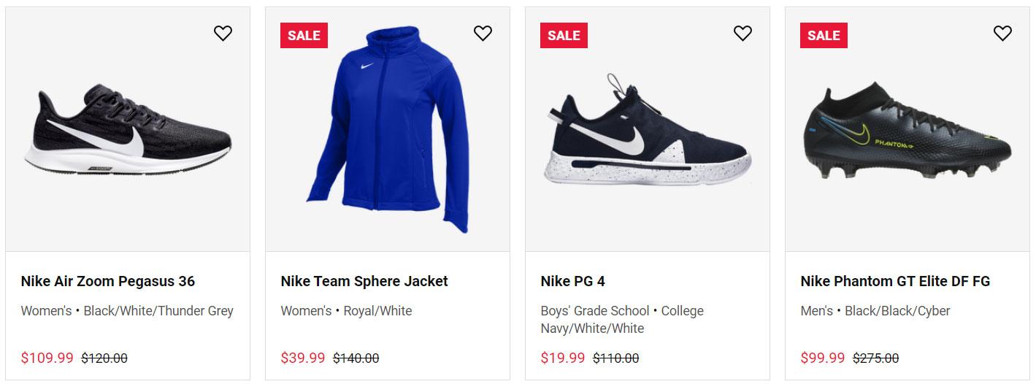The width and height of the screenshot is (1036, 384).
Task: Select the Nike Phantom GT Elite DF FG title
Action: point(895,281)
